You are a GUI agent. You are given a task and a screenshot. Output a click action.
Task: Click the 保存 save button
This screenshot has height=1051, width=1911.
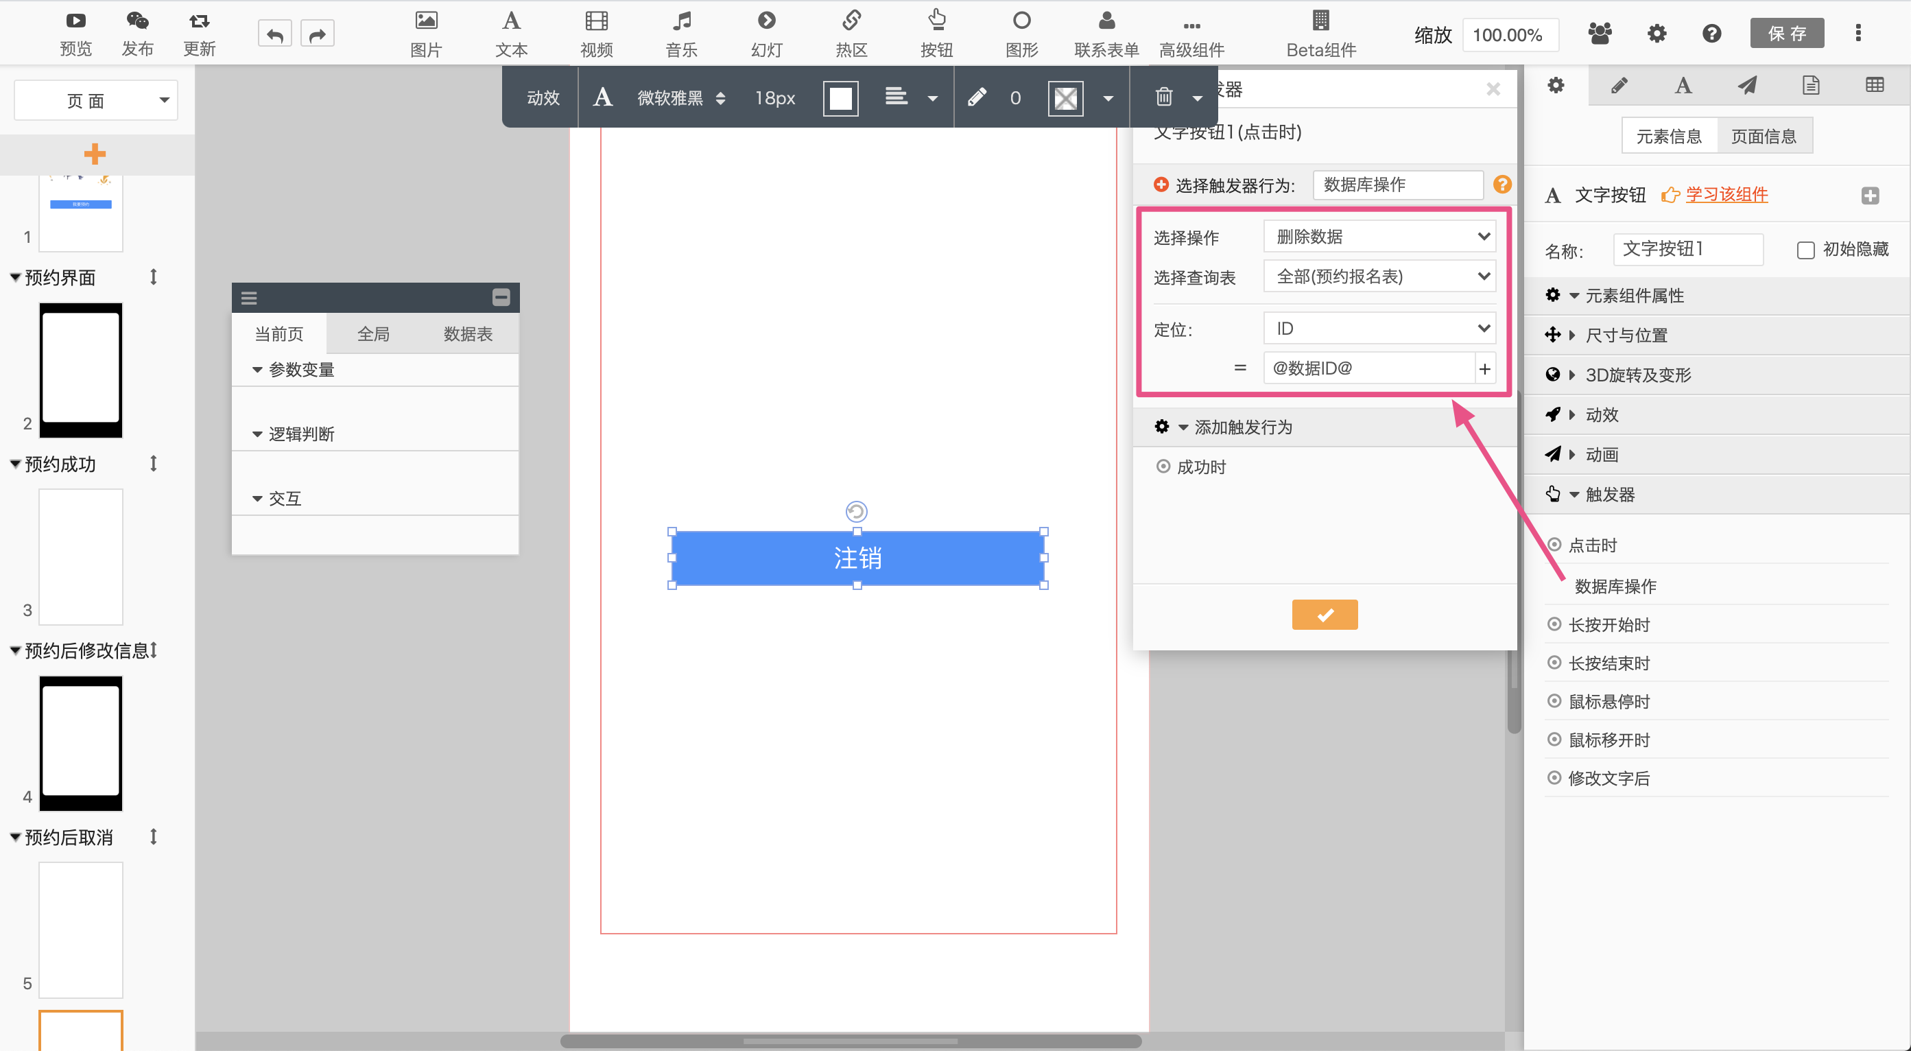(x=1785, y=34)
